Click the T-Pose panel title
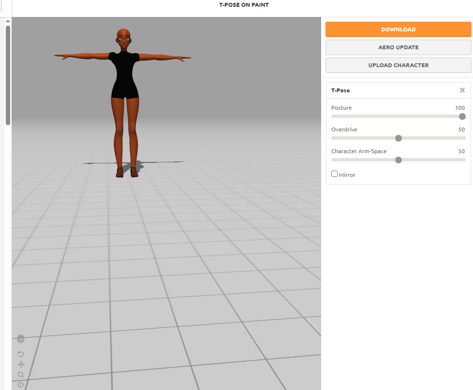This screenshot has width=473, height=390. pyautogui.click(x=340, y=90)
